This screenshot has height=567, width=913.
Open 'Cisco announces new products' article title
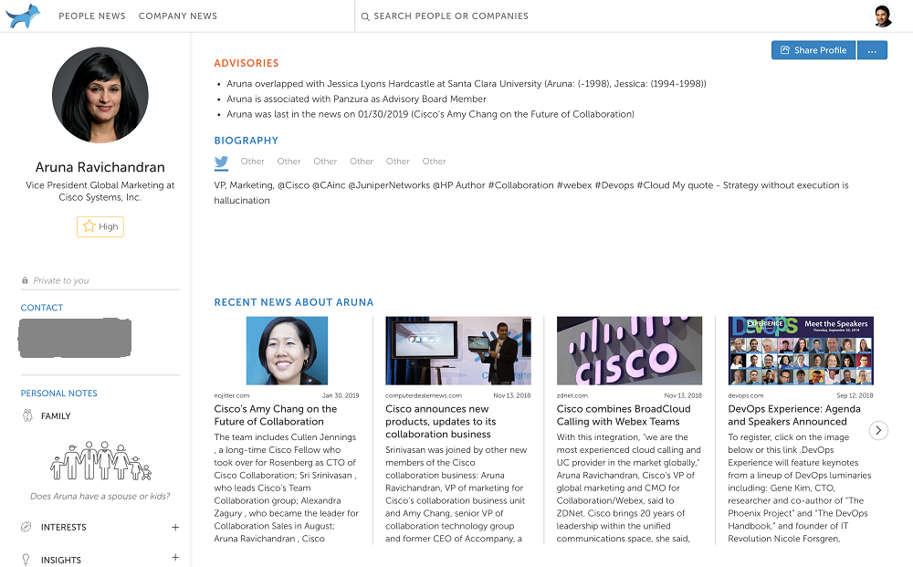(441, 422)
